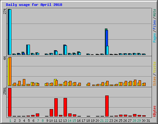The image size is (158, 124).
Task: Click the red KBytes bar for day 10
Action: pyautogui.click(x=52, y=113)
